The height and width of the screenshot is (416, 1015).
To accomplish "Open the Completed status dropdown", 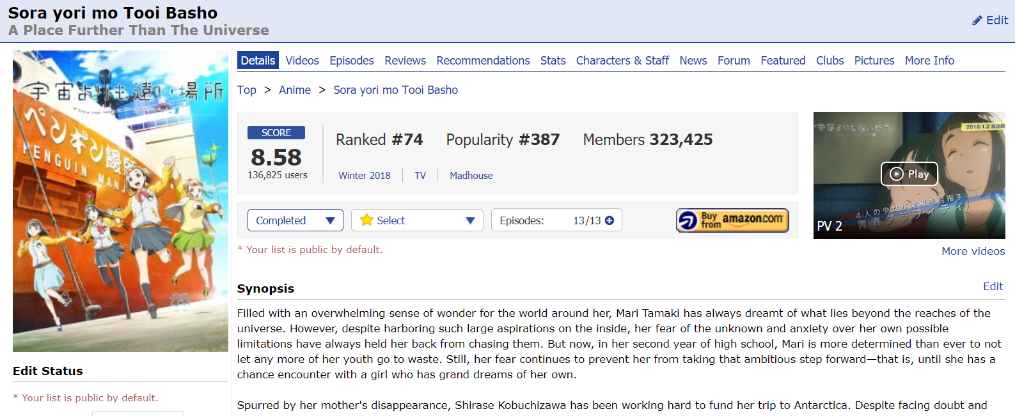I will point(295,220).
